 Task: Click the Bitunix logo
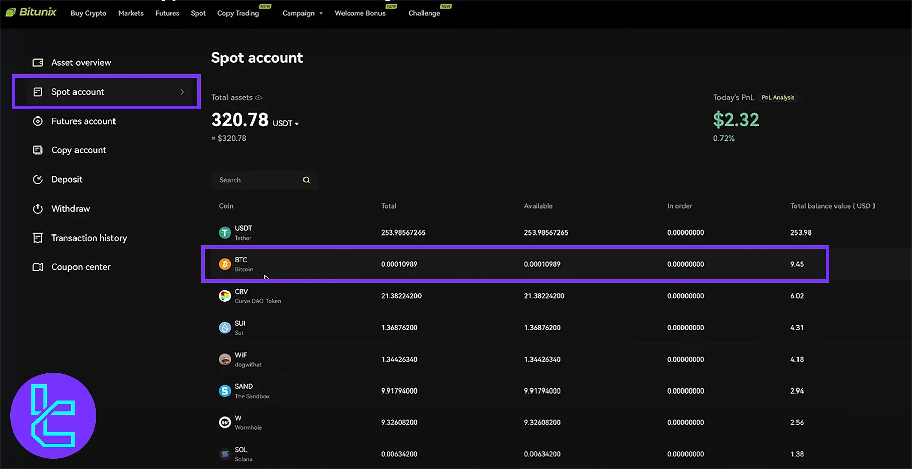tap(31, 12)
